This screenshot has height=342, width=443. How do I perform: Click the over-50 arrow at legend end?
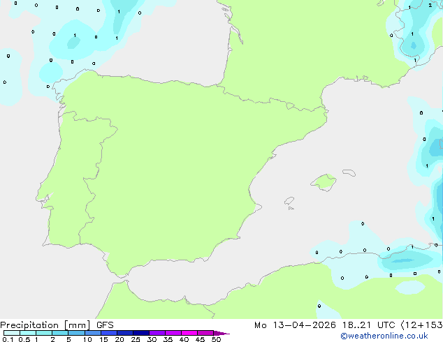221,333
